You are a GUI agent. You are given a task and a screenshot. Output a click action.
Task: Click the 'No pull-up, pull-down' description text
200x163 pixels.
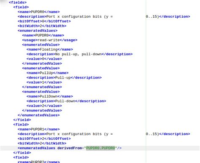(x=78, y=54)
